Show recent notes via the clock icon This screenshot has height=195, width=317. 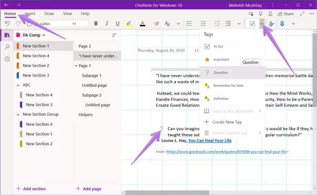click(7, 59)
